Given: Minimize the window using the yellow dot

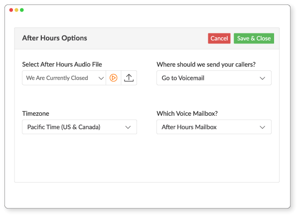Looking at the screenshot, I should point(16,10).
